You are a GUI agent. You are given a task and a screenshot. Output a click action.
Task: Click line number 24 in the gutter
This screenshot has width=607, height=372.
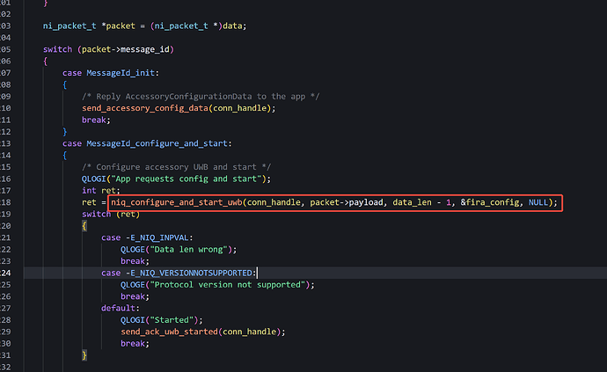coord(4,273)
